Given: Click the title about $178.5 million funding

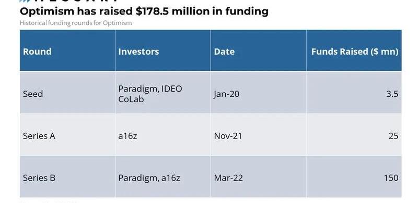Looking at the screenshot, I should pyautogui.click(x=144, y=11).
